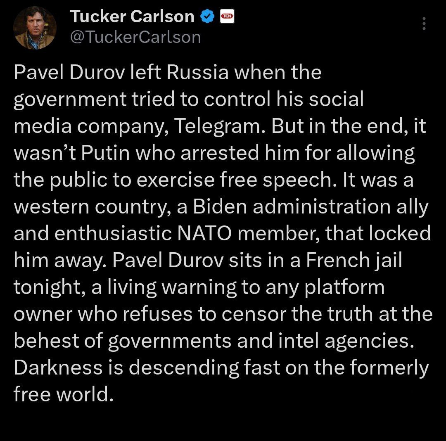
Task: Click the phrase "western country" in the tweet
Action: point(93,207)
